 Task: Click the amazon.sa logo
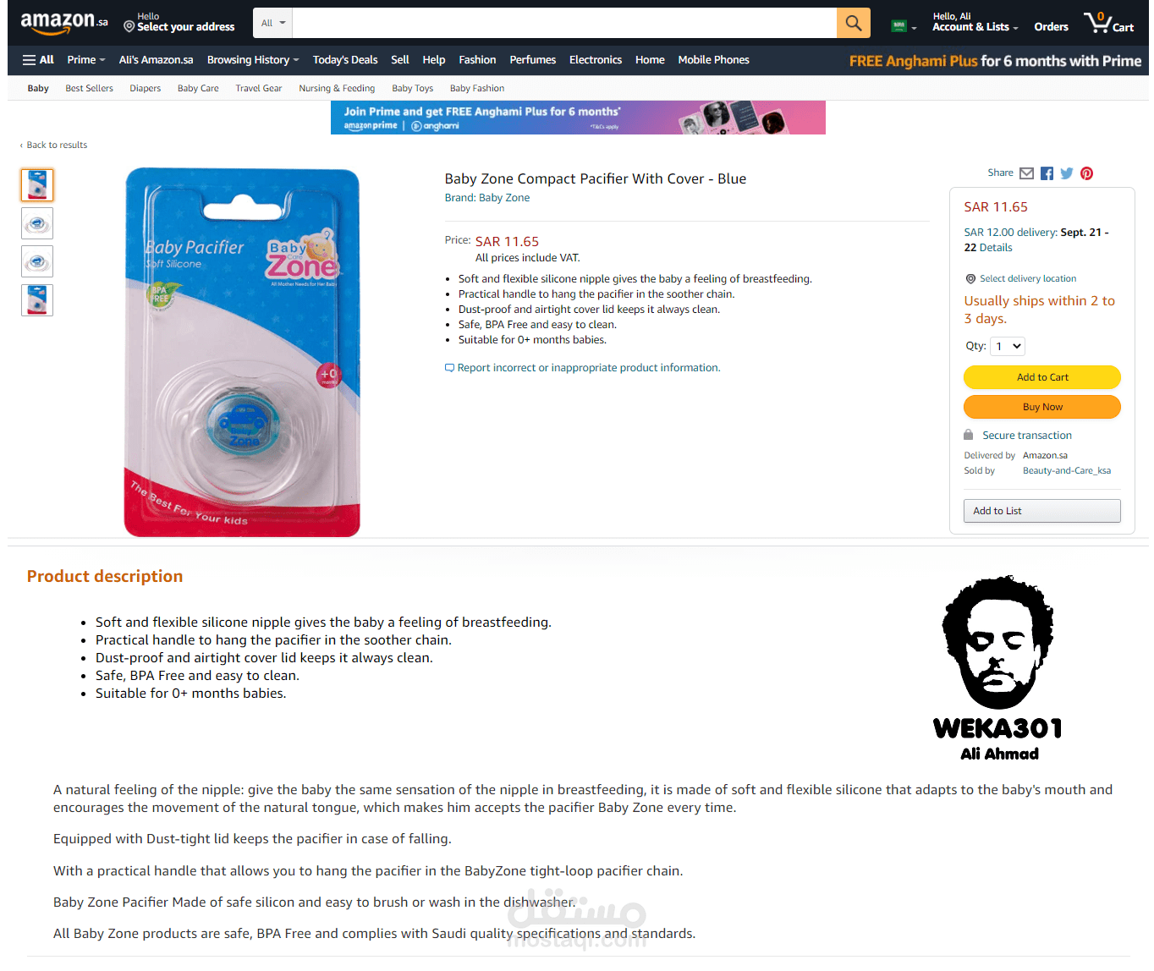point(64,23)
